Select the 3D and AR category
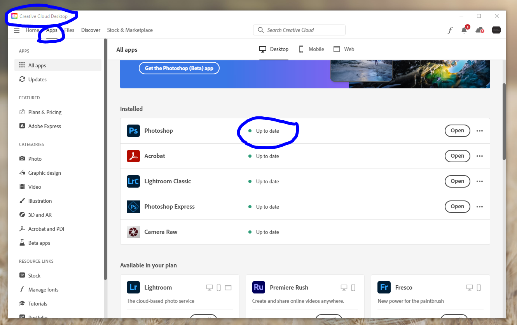 click(58, 215)
